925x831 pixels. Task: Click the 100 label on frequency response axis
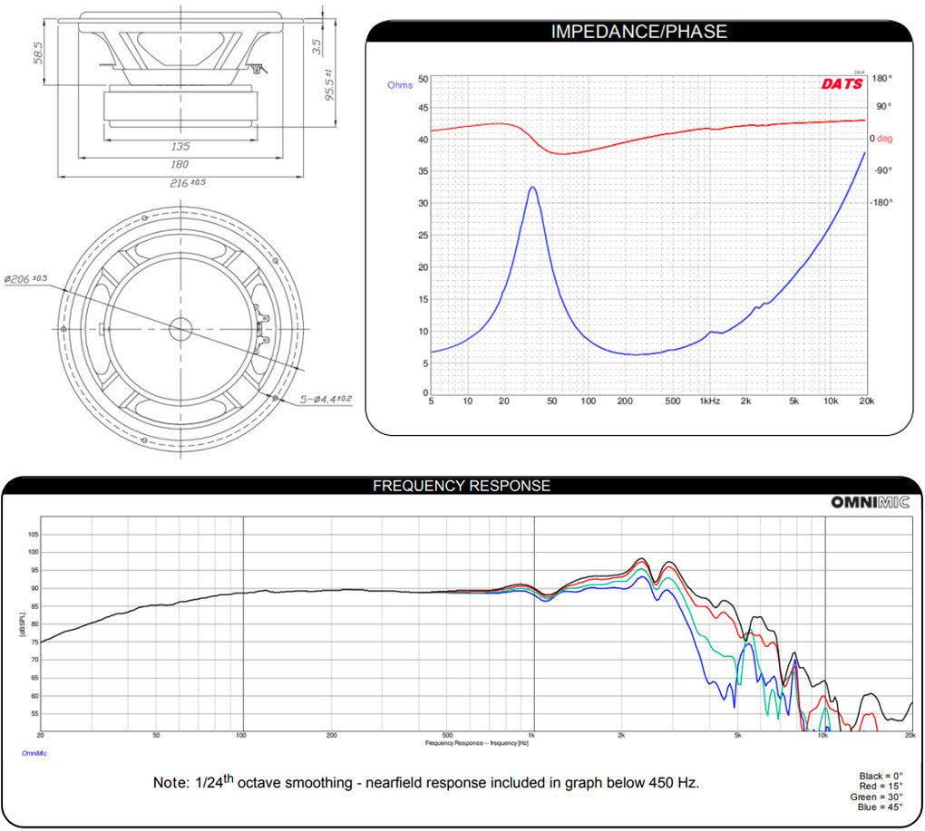click(x=240, y=736)
